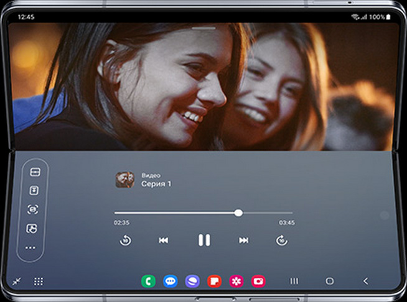The height and width of the screenshot is (302, 407).
Task: Fast forward 10 seconds
Action: (282, 240)
